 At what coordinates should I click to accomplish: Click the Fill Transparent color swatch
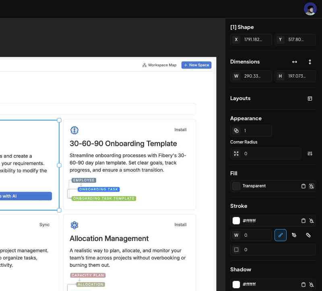[x=236, y=186]
